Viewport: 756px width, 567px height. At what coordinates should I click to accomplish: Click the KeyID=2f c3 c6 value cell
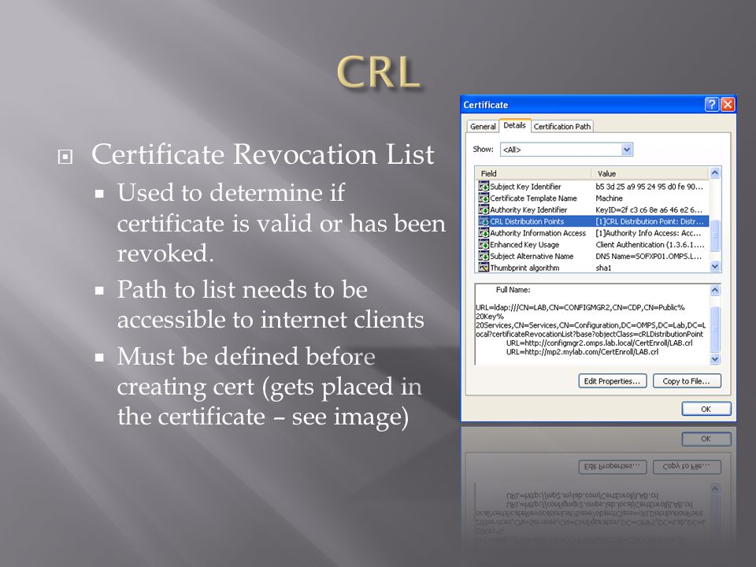tap(649, 209)
